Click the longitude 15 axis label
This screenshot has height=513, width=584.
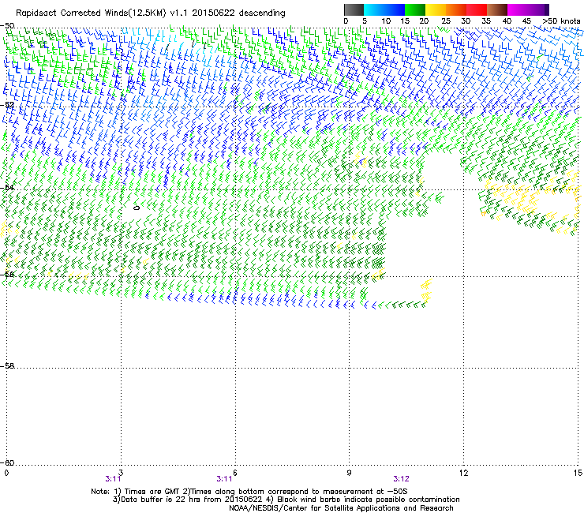578,473
